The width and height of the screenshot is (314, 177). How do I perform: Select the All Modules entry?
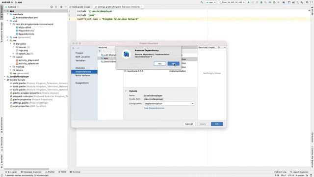(109, 55)
